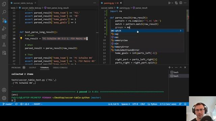Click line 23 parsed_result assignment

click(51, 48)
